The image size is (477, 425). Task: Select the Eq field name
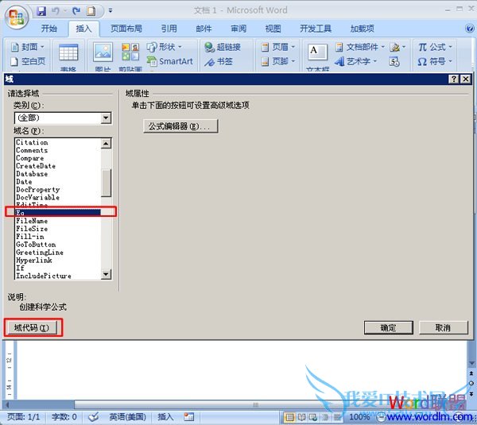coord(58,213)
